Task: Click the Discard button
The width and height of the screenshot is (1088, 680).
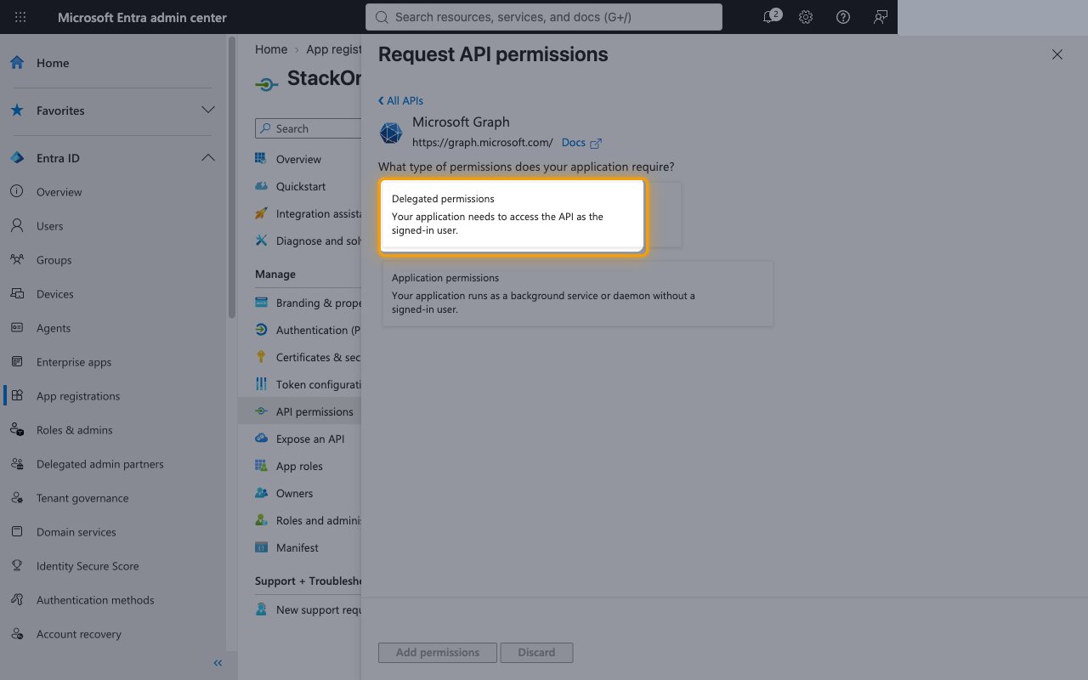Action: point(536,653)
